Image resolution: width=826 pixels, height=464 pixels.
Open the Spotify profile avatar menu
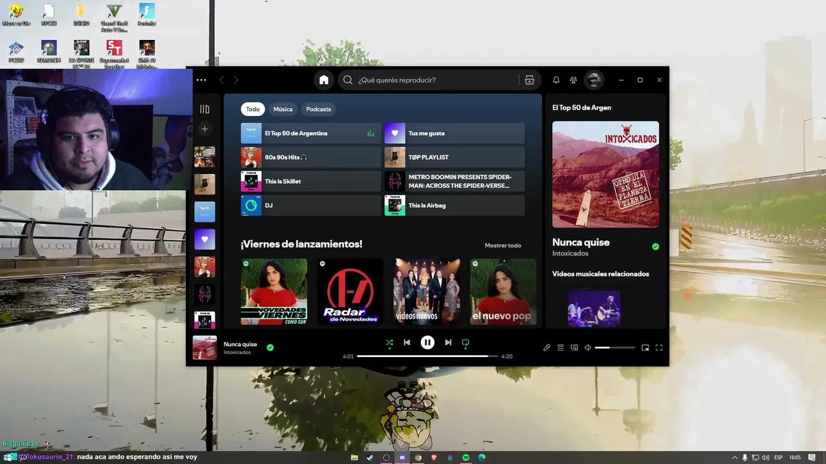pos(594,80)
